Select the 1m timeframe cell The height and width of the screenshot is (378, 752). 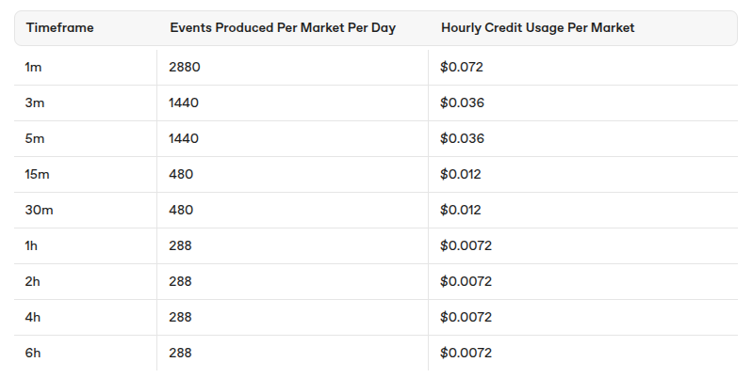35,68
